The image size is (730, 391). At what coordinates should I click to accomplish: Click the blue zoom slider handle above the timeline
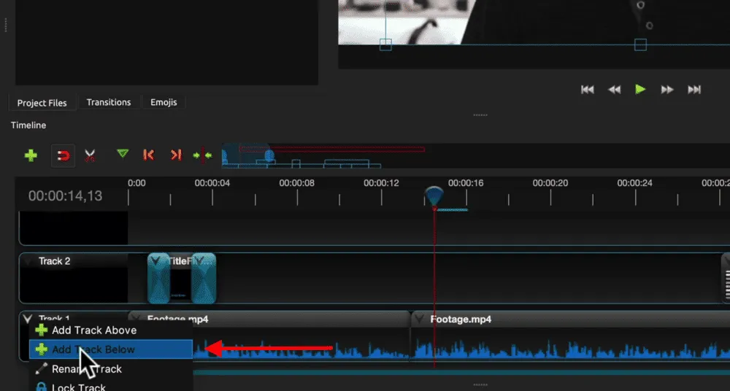pos(269,155)
